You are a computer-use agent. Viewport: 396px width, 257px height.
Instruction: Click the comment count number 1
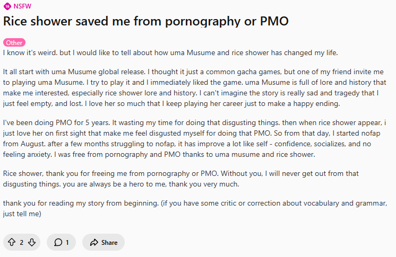tap(67, 242)
